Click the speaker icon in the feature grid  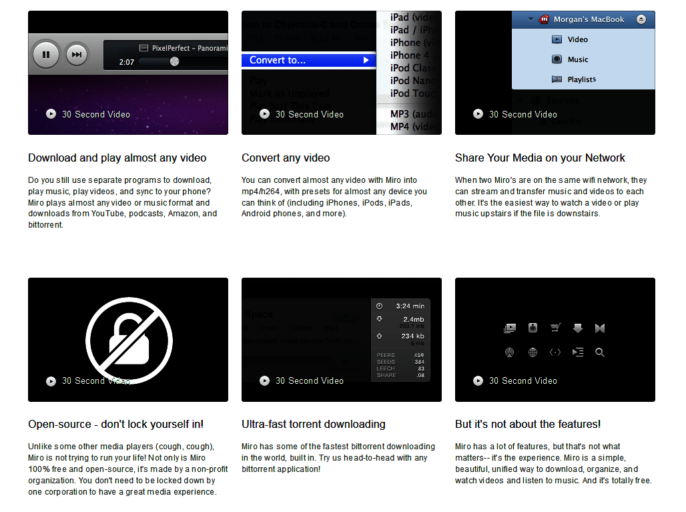[533, 328]
